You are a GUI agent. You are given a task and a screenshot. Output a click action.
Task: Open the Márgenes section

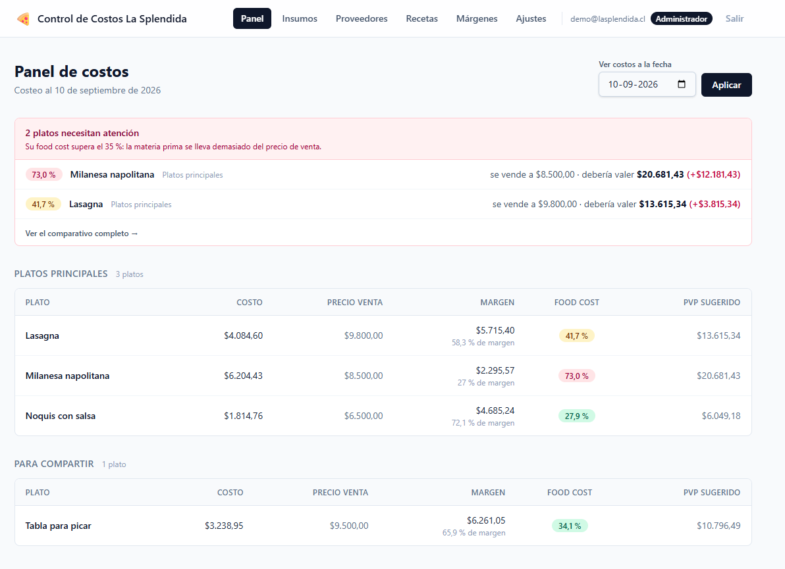(477, 18)
